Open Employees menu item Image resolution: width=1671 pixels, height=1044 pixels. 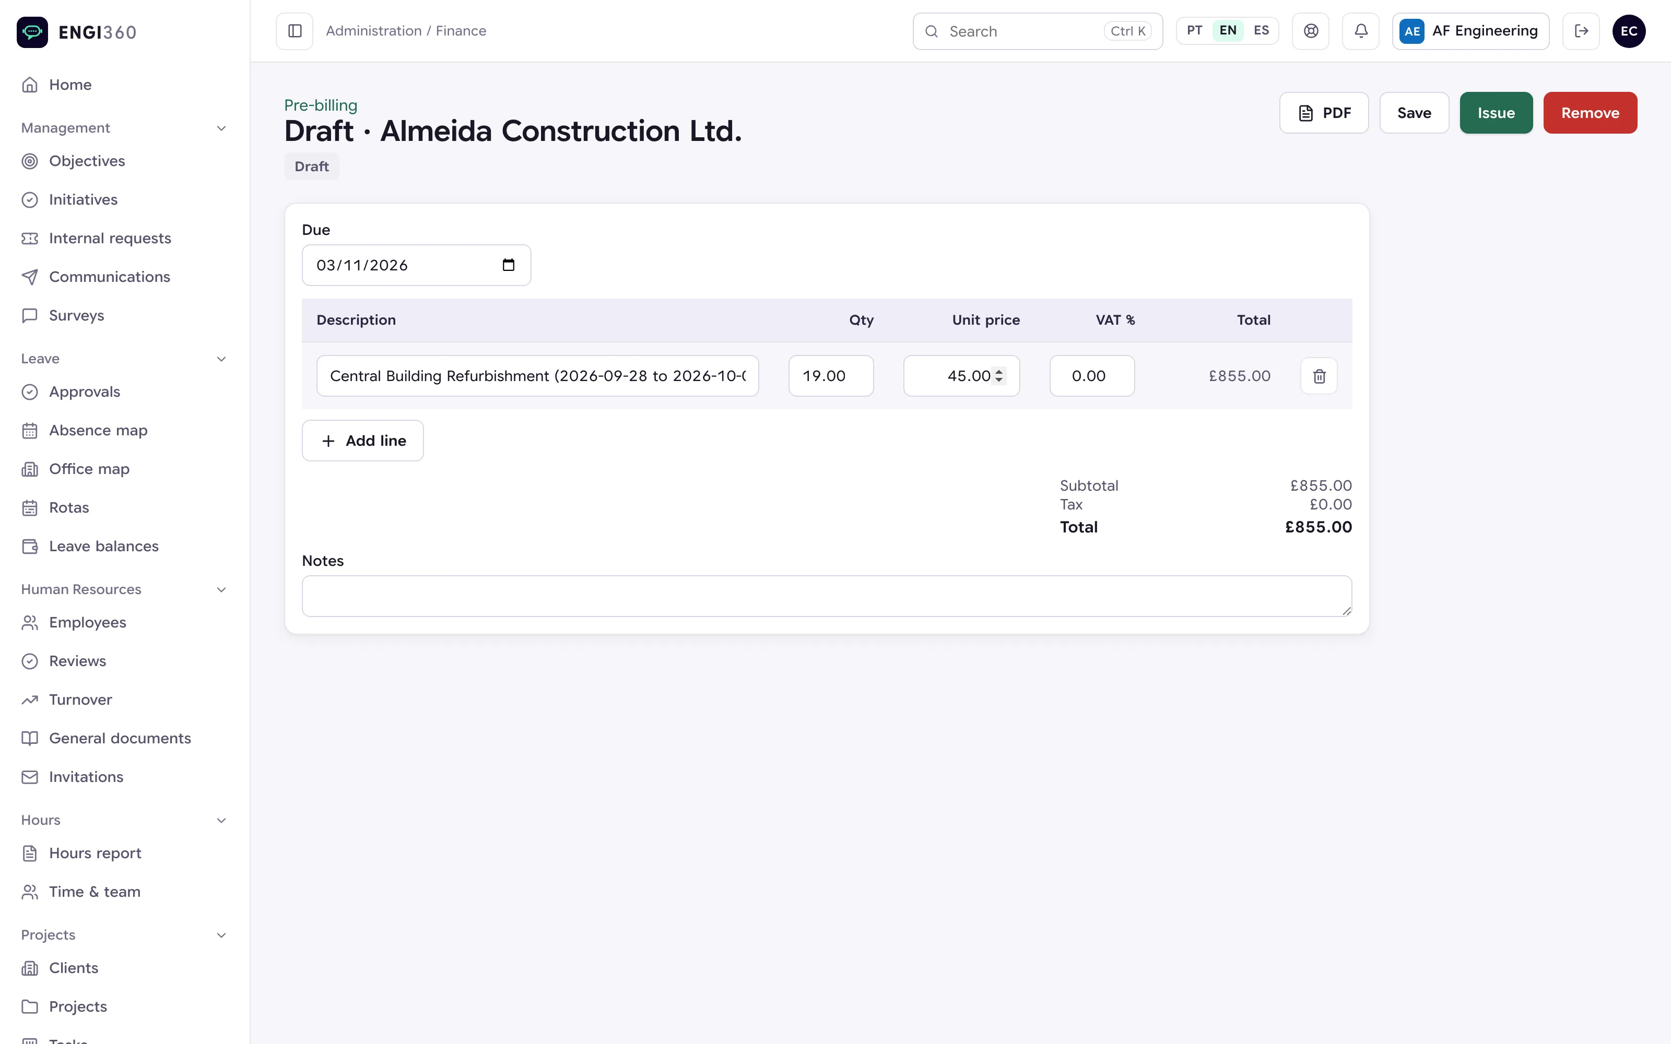(124, 623)
